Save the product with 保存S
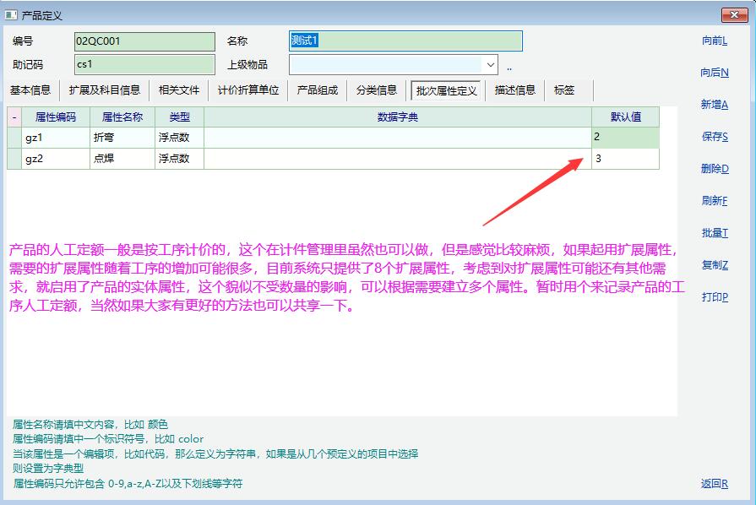The height and width of the screenshot is (505, 756). (714, 137)
